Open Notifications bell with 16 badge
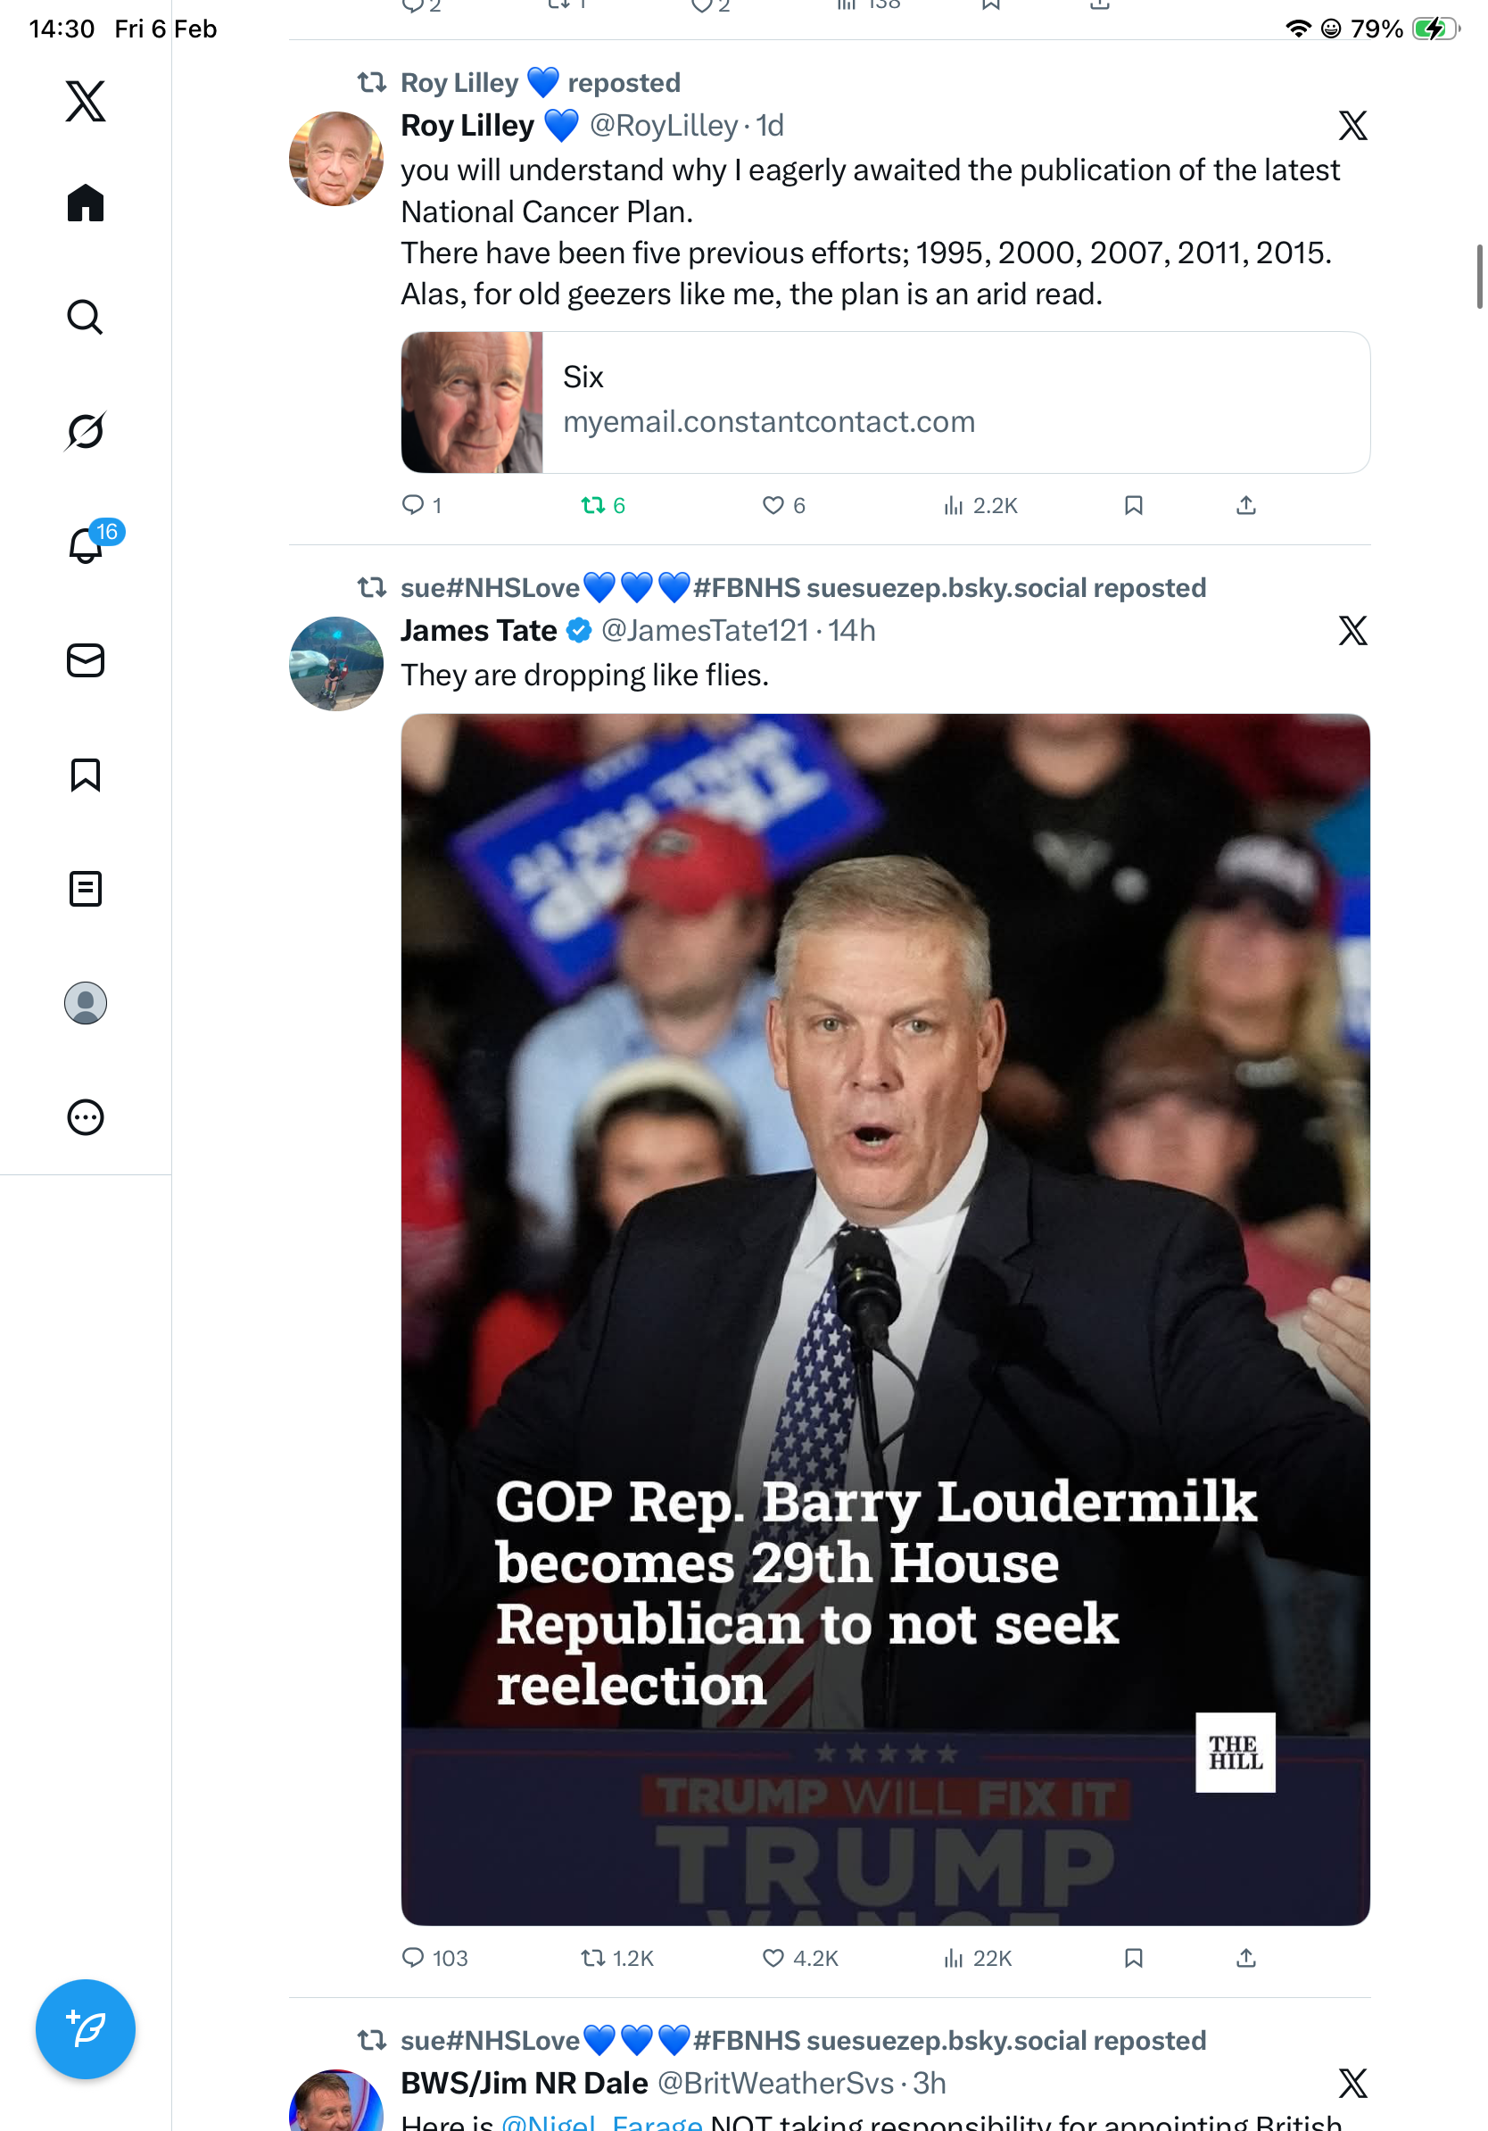This screenshot has height=2131, width=1488. tap(87, 545)
